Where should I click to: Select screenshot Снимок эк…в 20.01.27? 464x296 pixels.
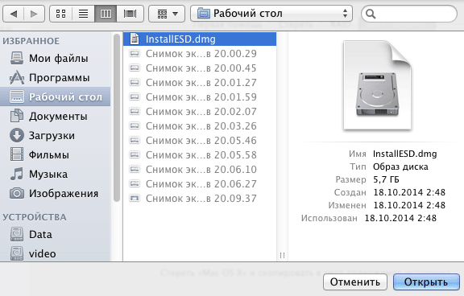(x=200, y=82)
